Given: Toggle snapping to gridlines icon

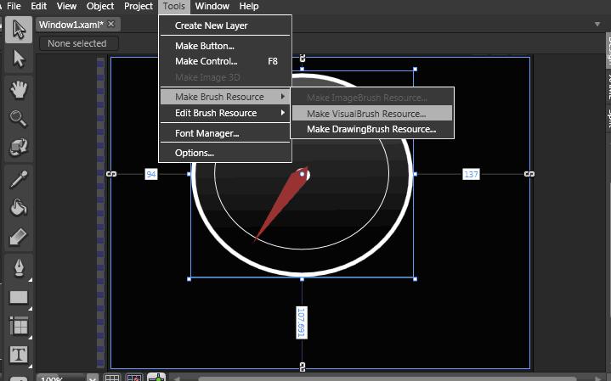Looking at the screenshot, I should (x=134, y=378).
